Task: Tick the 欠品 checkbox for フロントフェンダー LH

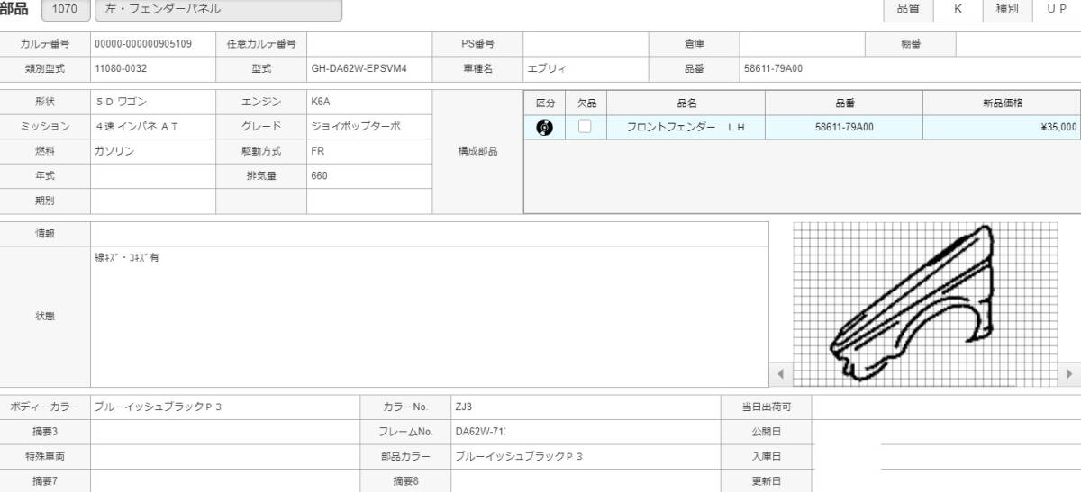Action: (585, 127)
